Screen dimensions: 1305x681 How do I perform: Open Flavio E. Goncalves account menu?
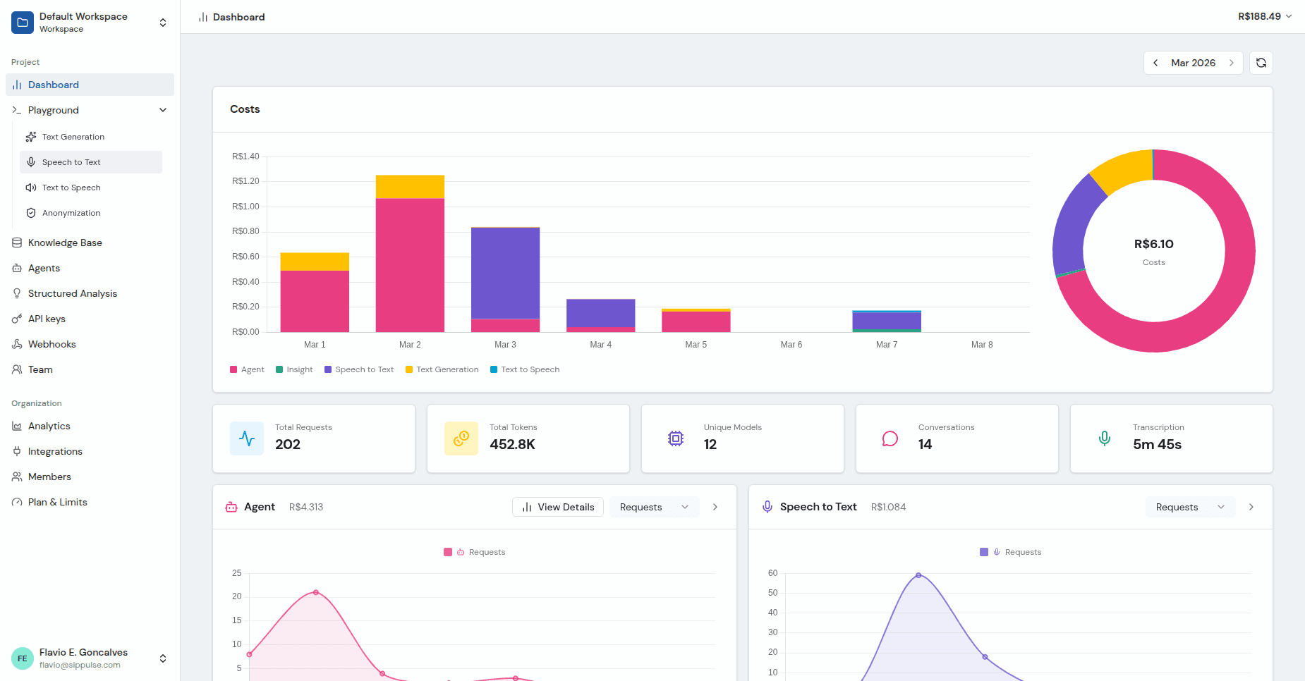[x=90, y=658]
